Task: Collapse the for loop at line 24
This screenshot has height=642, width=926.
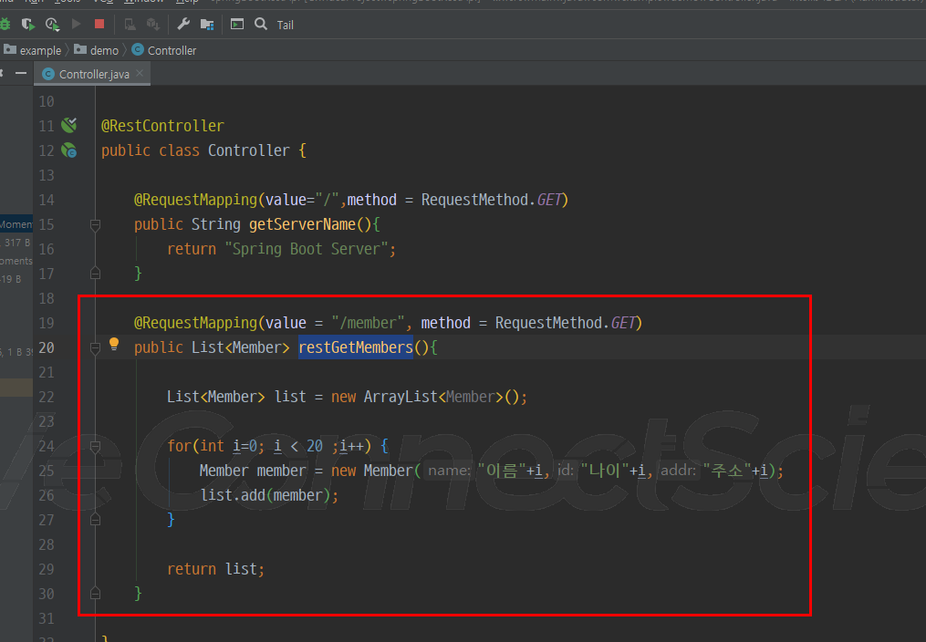Action: pyautogui.click(x=95, y=447)
